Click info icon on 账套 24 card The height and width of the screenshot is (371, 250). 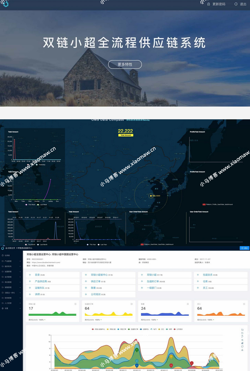point(188,304)
